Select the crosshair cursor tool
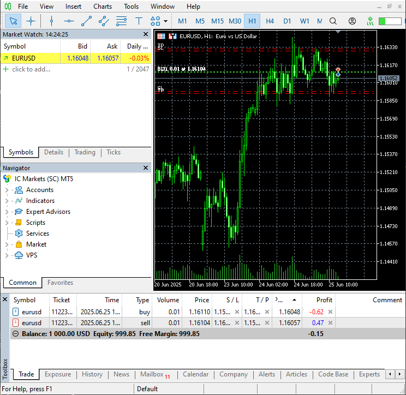Image resolution: width=406 pixels, height=395 pixels. (31, 21)
